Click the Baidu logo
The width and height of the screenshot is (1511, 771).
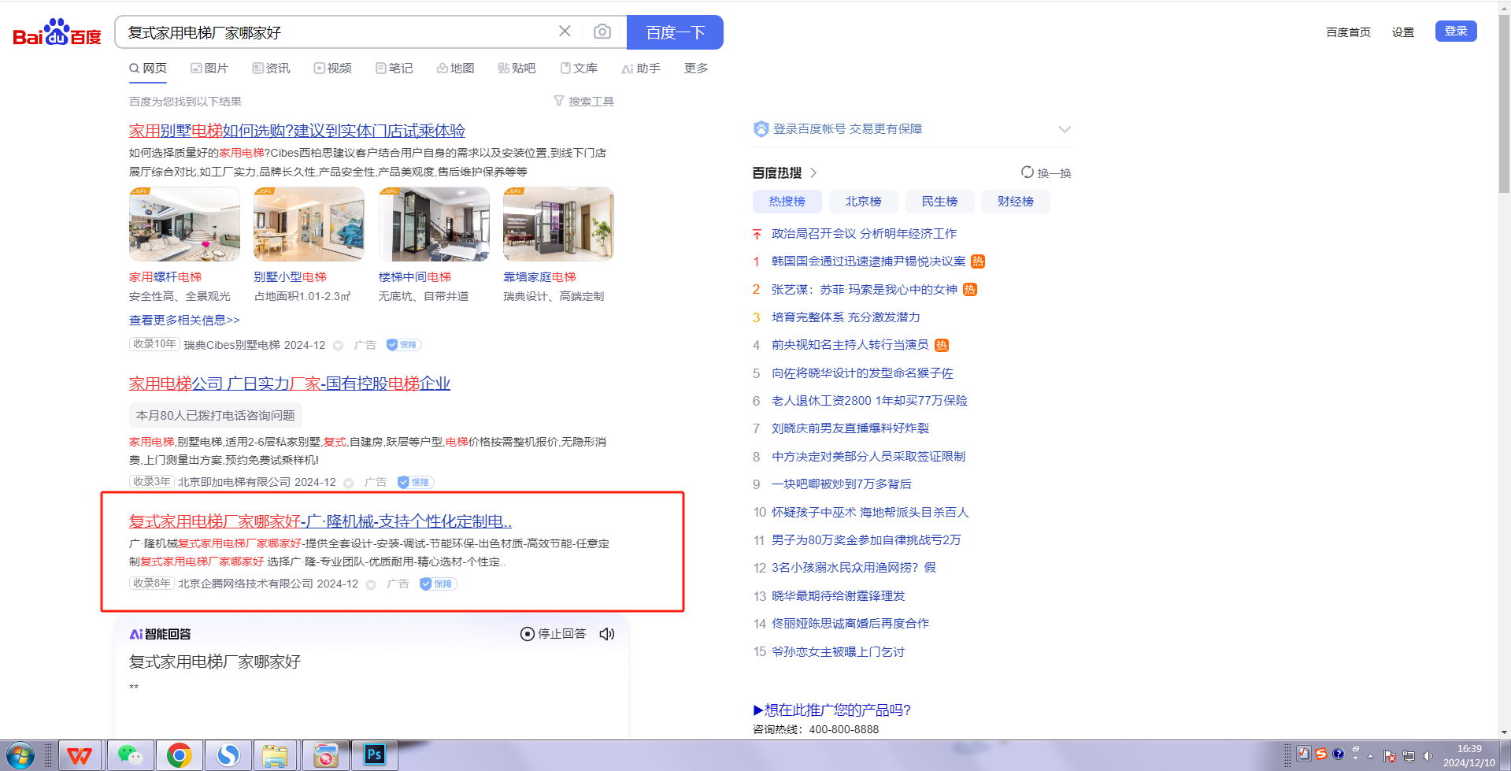click(x=57, y=32)
